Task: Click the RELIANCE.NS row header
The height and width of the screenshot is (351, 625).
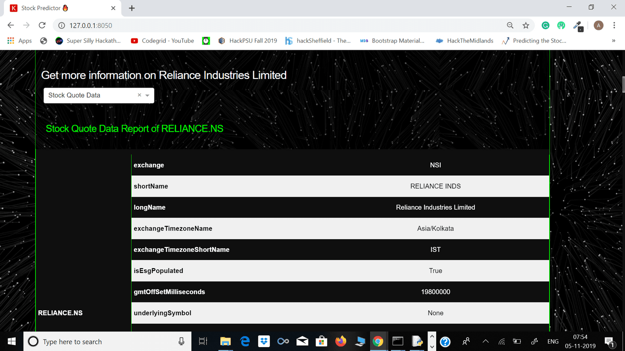Action: (x=60, y=313)
